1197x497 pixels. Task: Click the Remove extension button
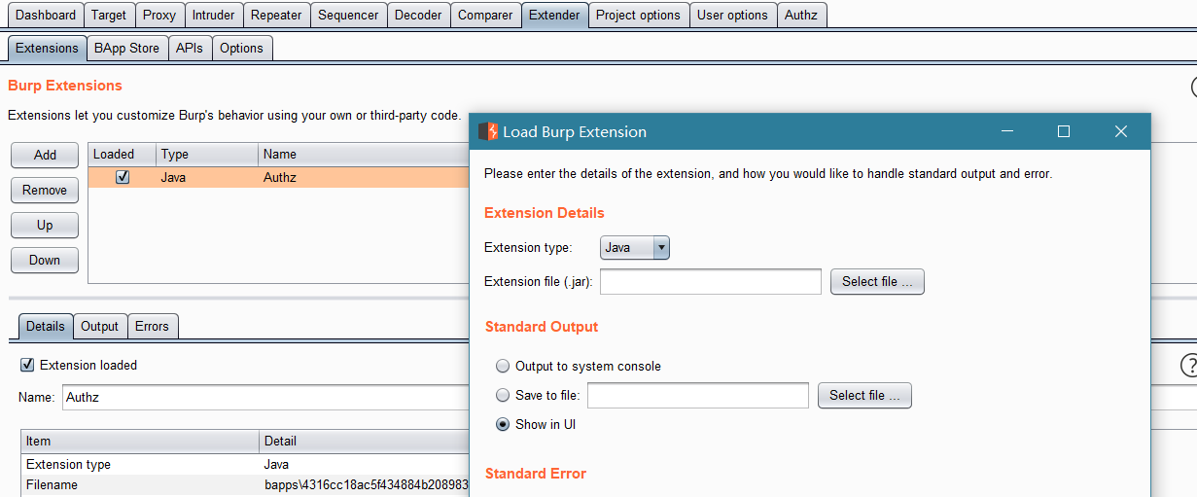click(45, 190)
